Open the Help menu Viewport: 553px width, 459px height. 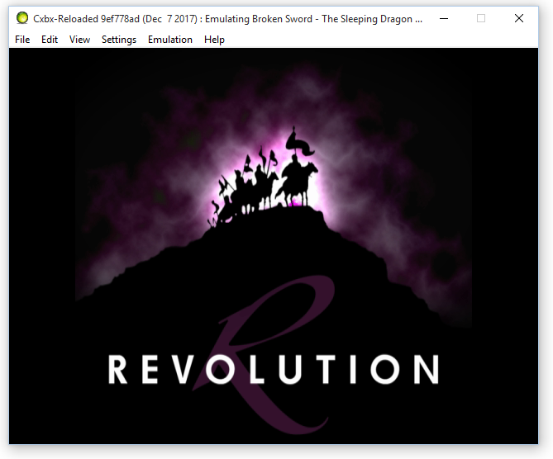pyautogui.click(x=214, y=40)
